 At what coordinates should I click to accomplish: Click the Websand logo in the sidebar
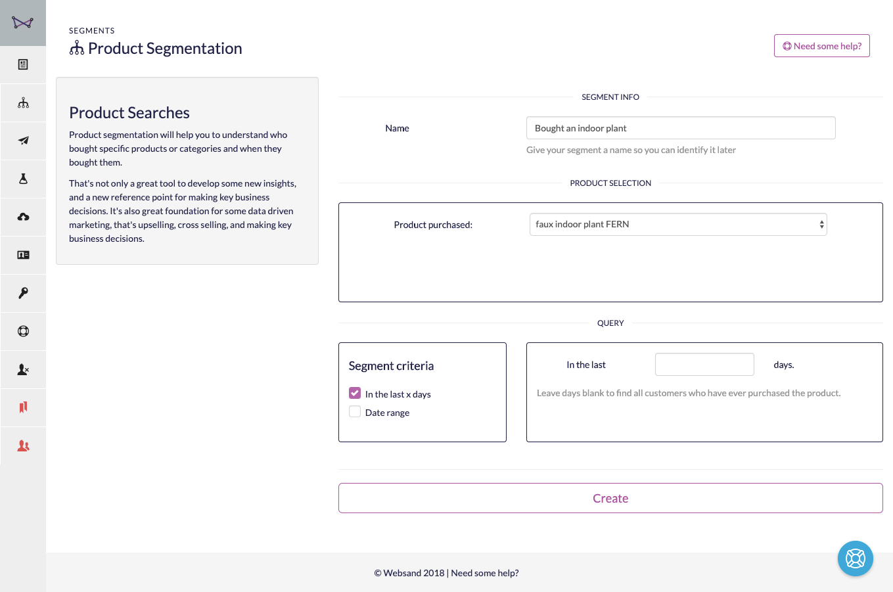(x=23, y=23)
